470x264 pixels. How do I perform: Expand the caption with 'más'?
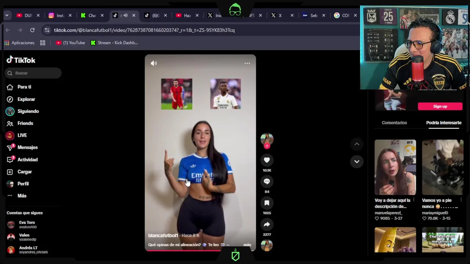pyautogui.click(x=247, y=245)
